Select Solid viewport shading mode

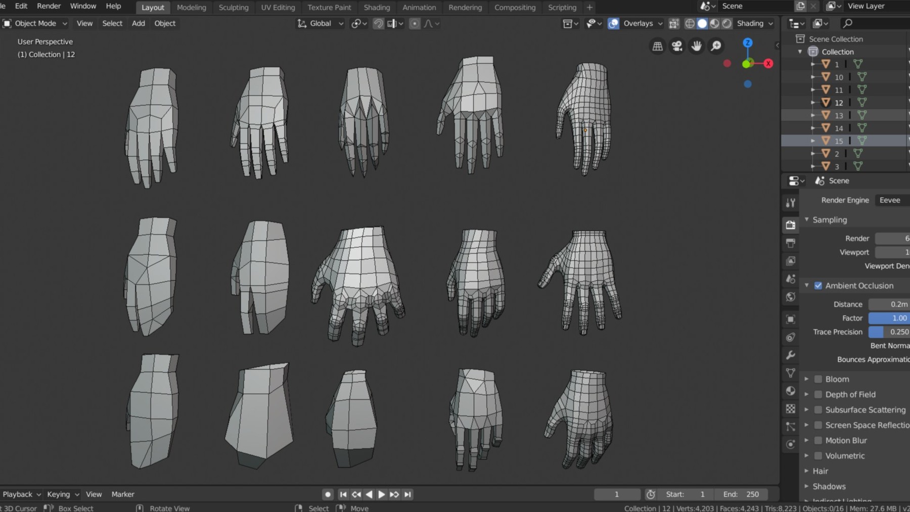(703, 23)
